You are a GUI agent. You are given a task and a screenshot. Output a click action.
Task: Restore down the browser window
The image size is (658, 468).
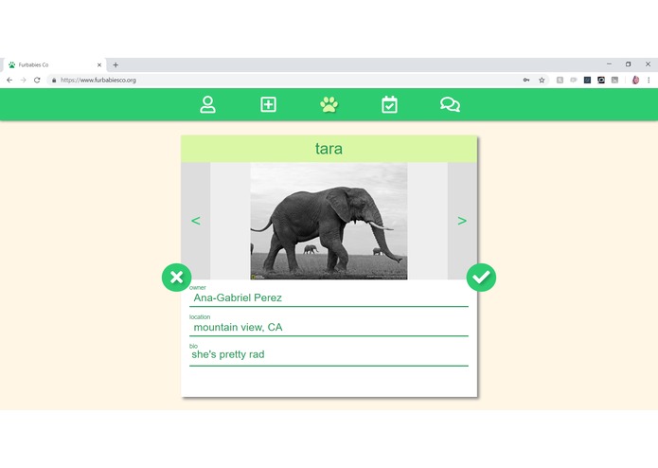[629, 64]
